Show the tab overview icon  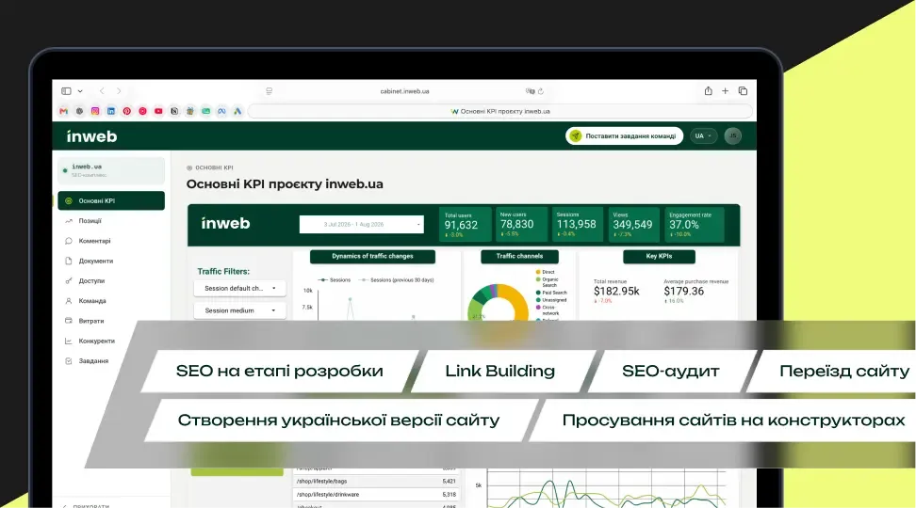[743, 91]
